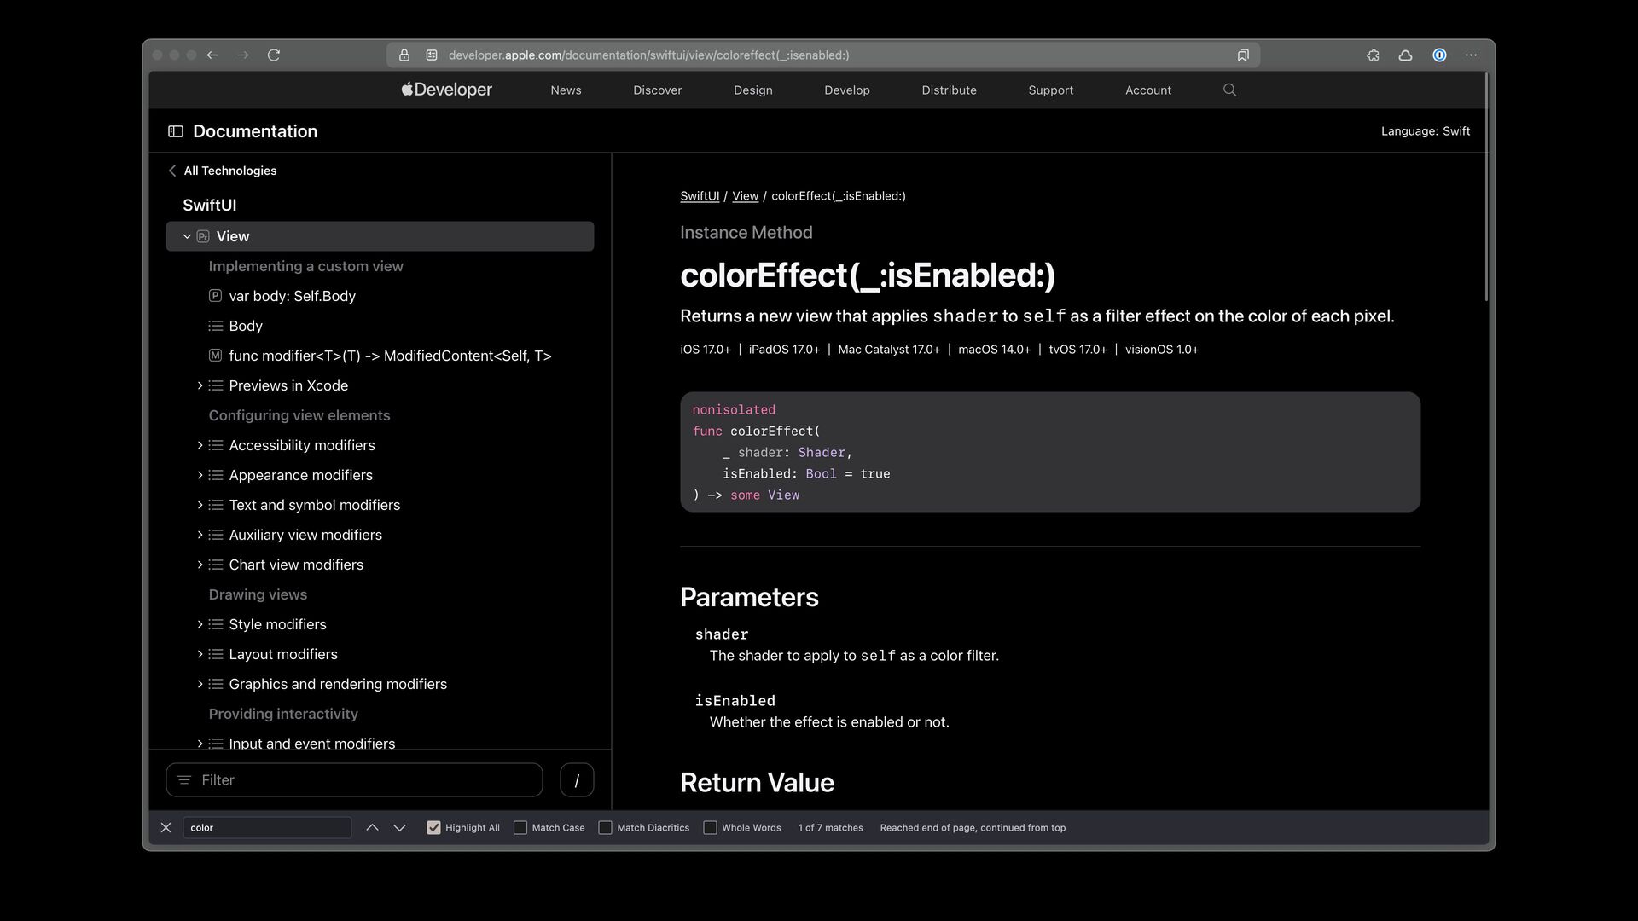Open the Language: Swift selector
1638x921 pixels.
click(1426, 131)
